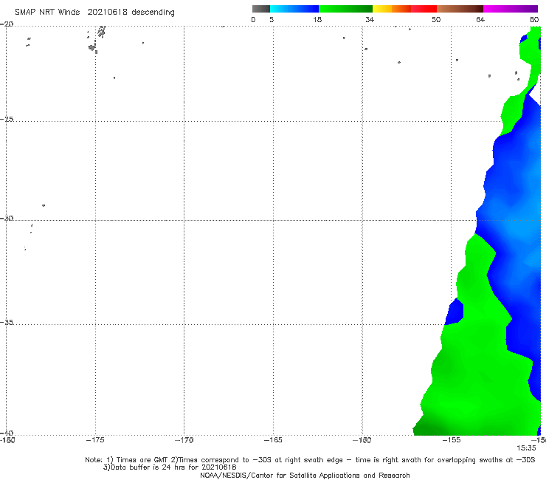Click the "-25" latitude axis label

(7, 119)
